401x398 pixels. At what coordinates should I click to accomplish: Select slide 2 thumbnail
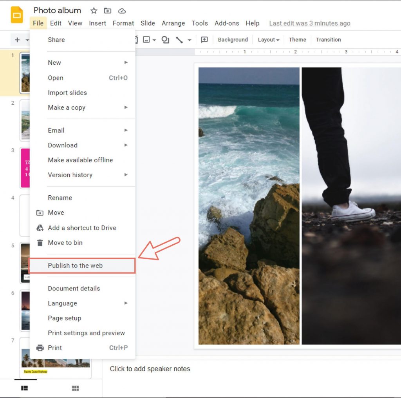click(x=25, y=120)
